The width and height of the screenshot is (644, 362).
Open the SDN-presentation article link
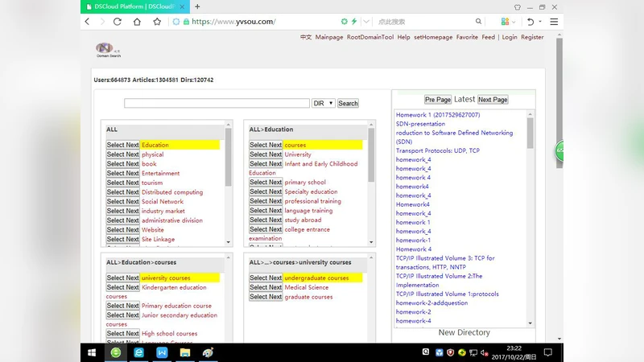[x=420, y=124]
